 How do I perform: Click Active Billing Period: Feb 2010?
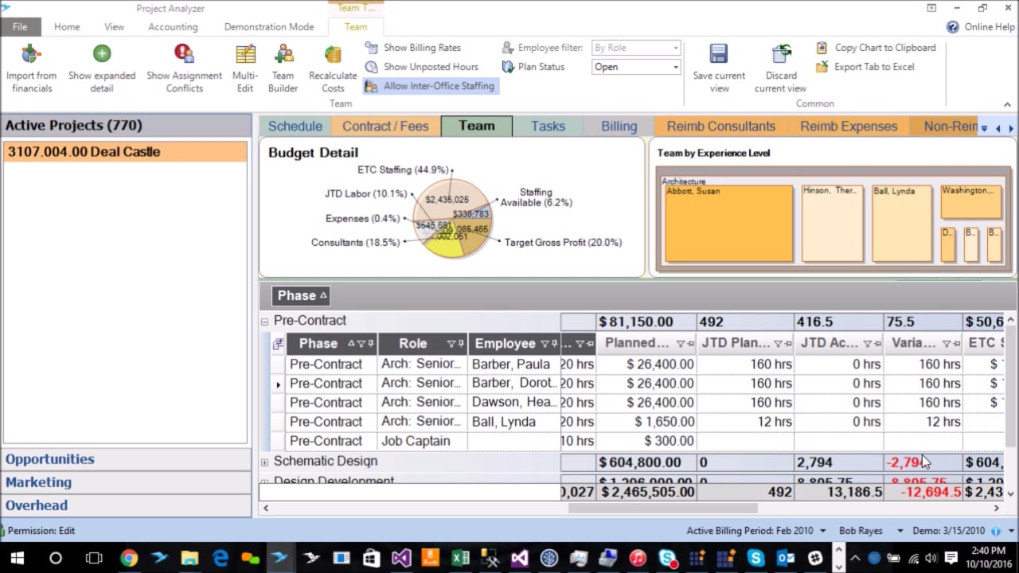tap(750, 531)
